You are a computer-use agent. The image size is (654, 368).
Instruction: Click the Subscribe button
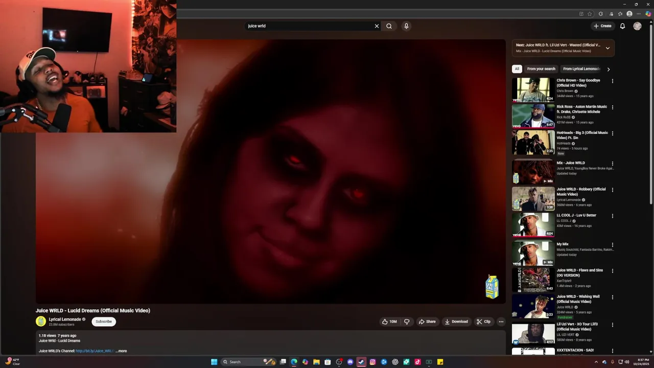click(x=104, y=321)
